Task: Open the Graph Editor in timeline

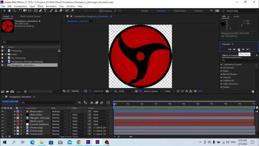Action: (x=108, y=103)
